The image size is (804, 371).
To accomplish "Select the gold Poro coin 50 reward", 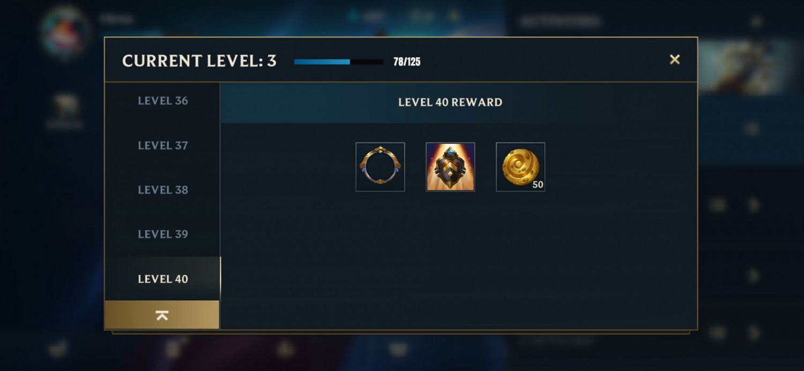I will point(520,167).
